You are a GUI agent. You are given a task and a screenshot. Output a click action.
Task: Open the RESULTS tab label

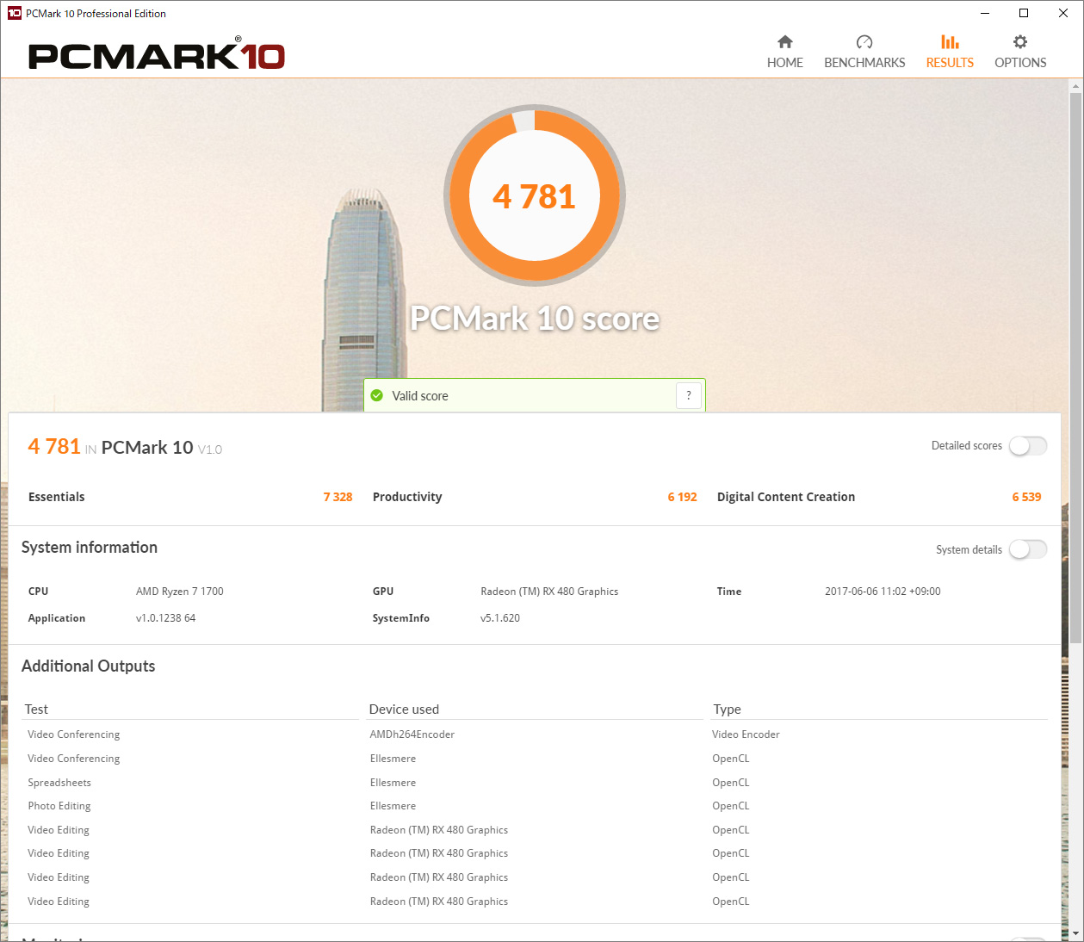[x=950, y=63]
